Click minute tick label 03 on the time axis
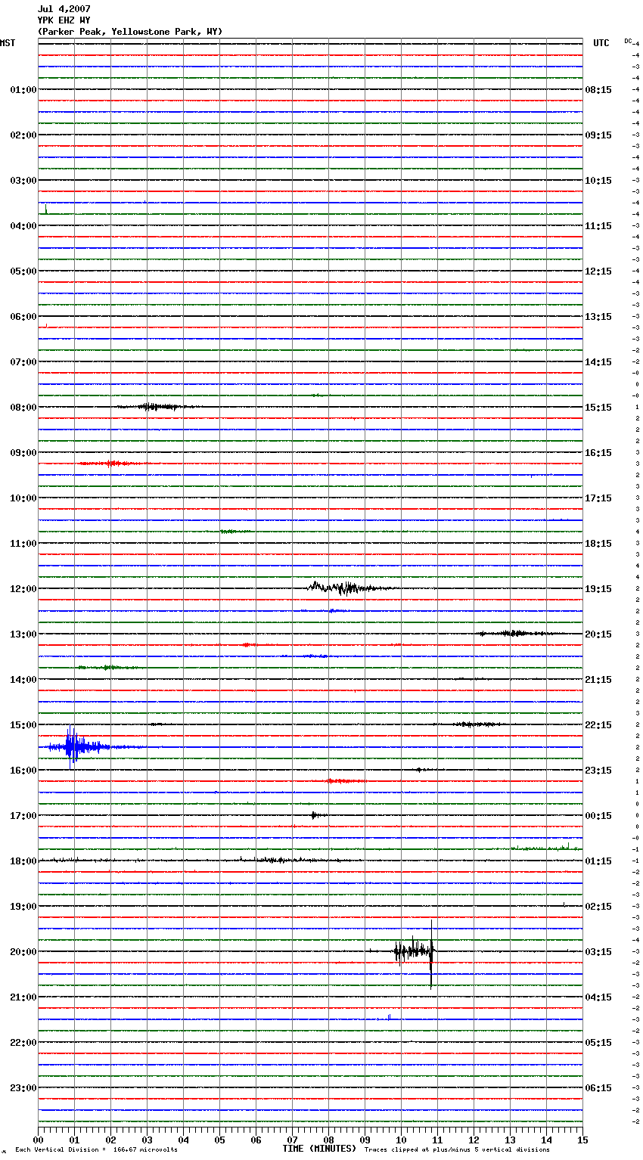Viewport: 643px width, 1160px height. [x=148, y=1140]
